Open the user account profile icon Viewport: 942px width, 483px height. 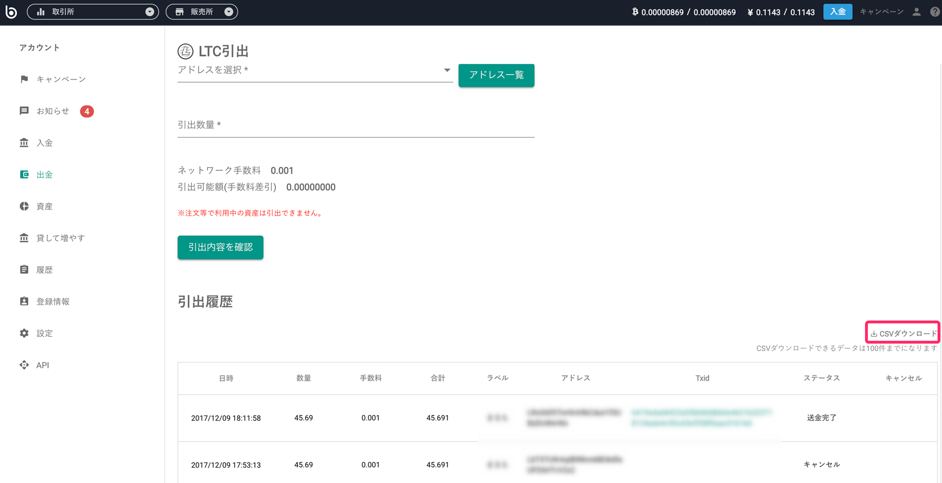[x=916, y=12]
